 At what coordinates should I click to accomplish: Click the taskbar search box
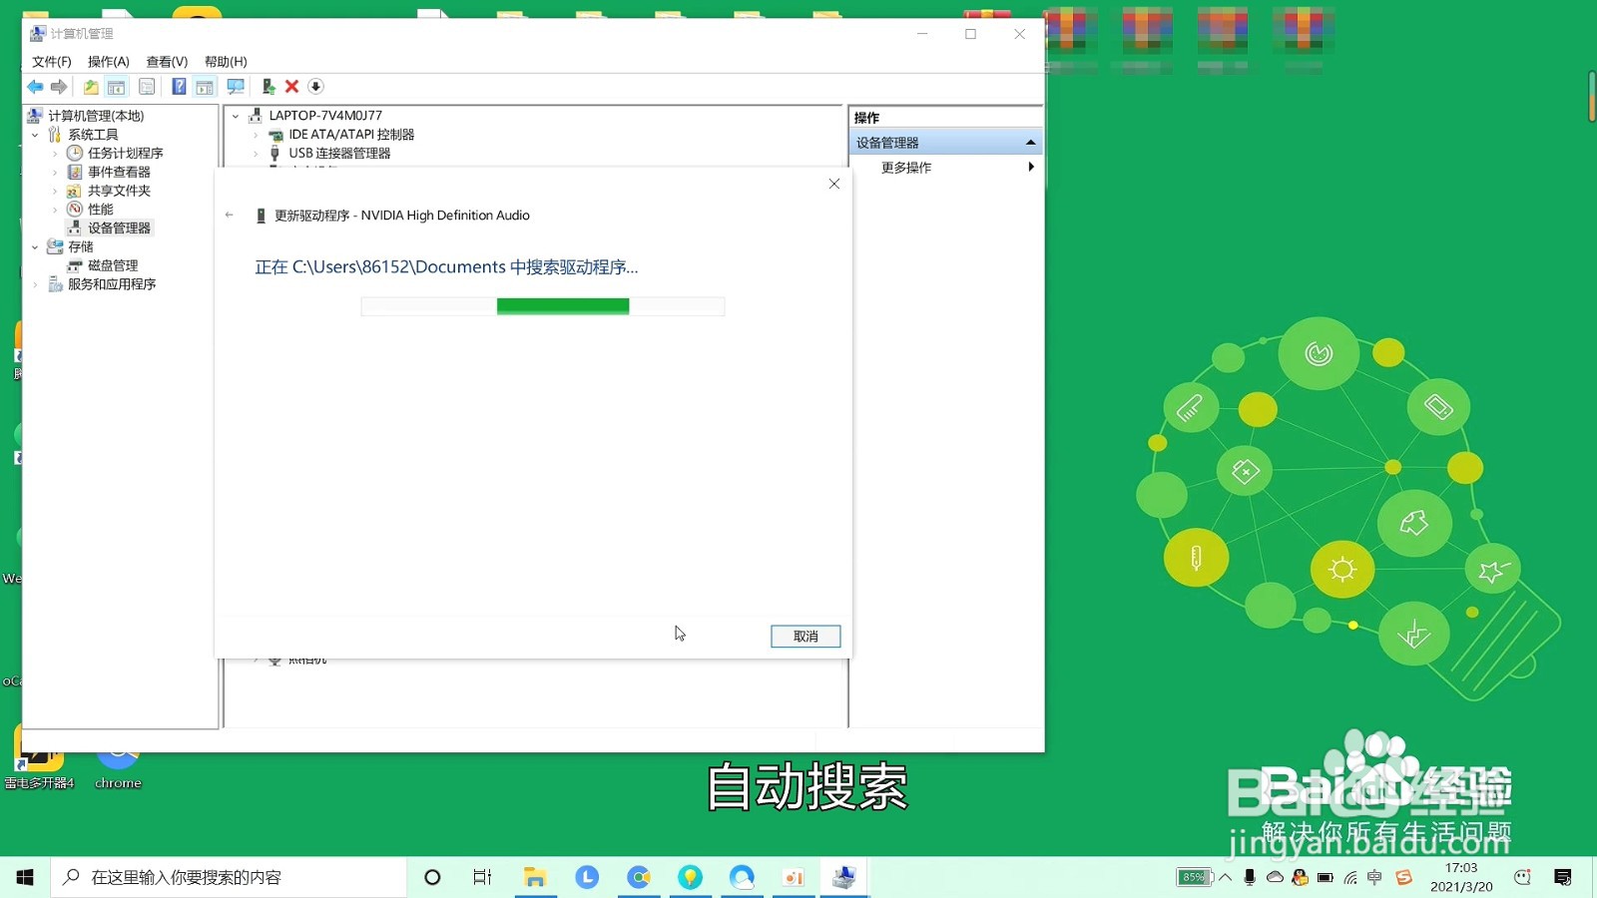(x=229, y=877)
